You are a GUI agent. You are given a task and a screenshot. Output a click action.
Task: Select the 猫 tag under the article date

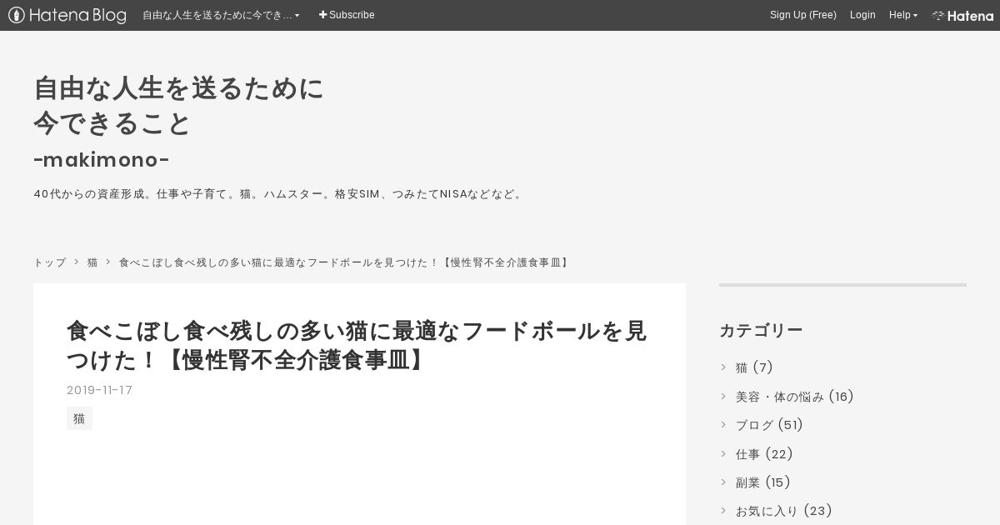(x=79, y=418)
